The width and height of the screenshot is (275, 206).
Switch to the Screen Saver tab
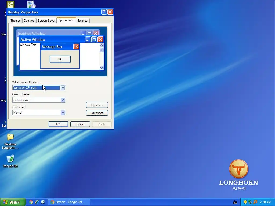(46, 21)
